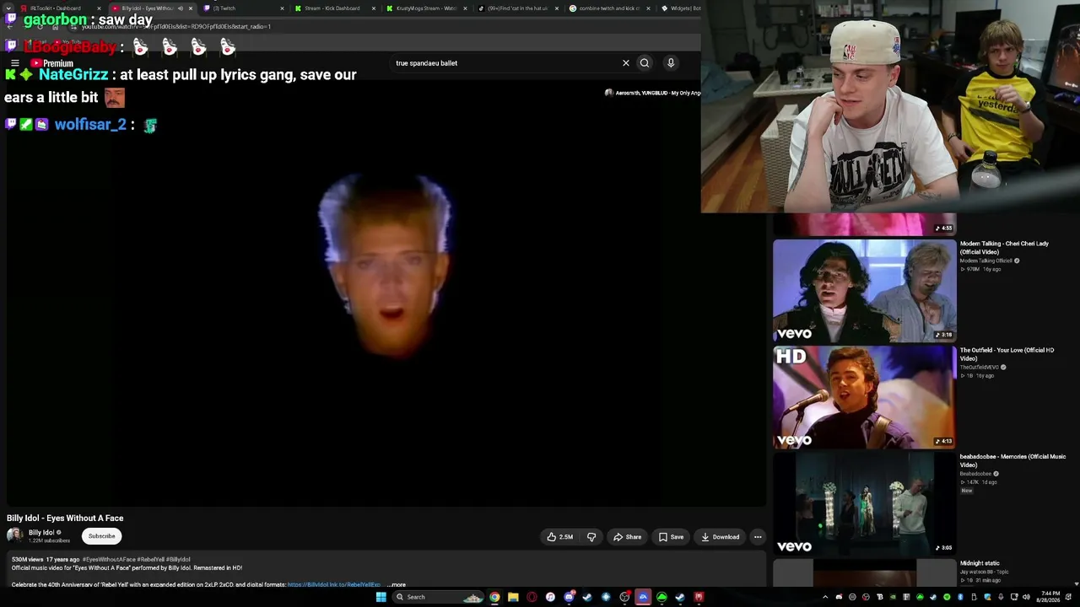Screen dimensions: 1080x607
Task: Open the Bluetooth system tray icon
Action: point(960,597)
